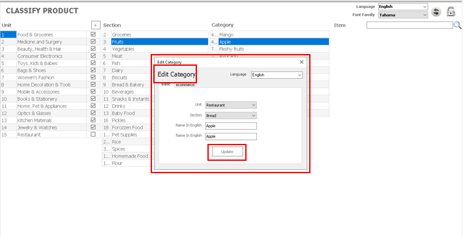Viewport: 467px width, 237px height.
Task: Open the Unit dropdown showing Restaurant
Action: click(231, 105)
